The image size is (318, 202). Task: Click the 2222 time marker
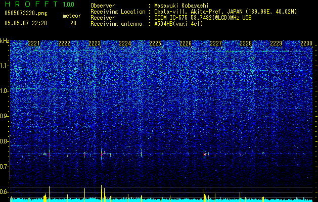(x=64, y=43)
